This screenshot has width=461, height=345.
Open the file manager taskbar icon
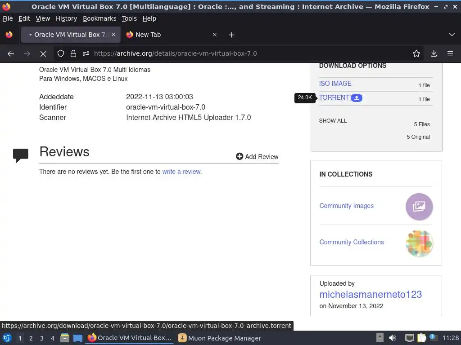[65, 338]
